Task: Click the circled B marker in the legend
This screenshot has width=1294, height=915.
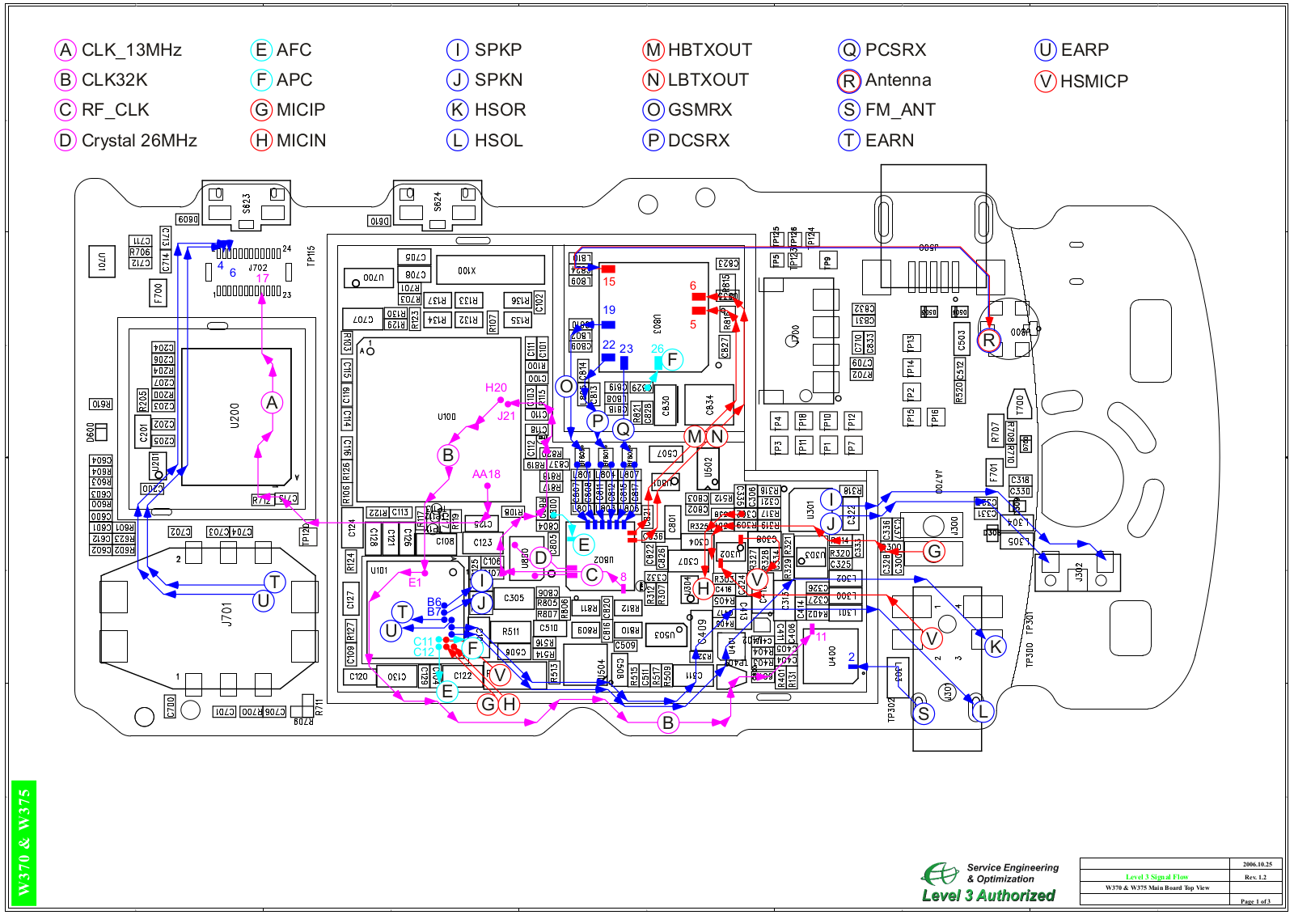Action: click(x=65, y=80)
